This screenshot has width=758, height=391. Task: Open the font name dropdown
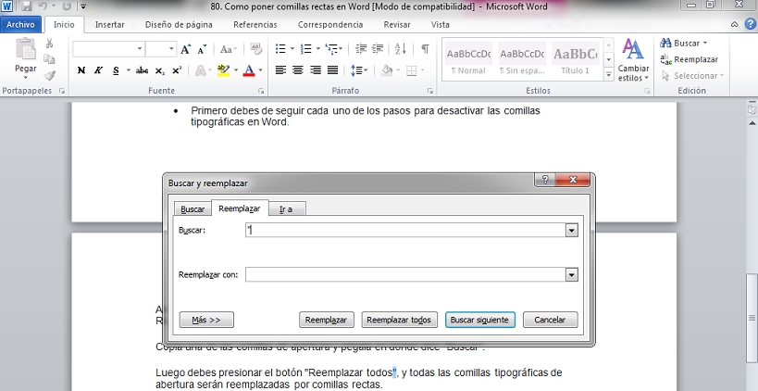tap(139, 49)
